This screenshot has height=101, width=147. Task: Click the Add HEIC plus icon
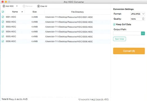(x=4, y=6)
